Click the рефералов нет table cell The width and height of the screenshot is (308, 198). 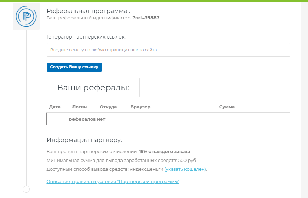(x=87, y=119)
